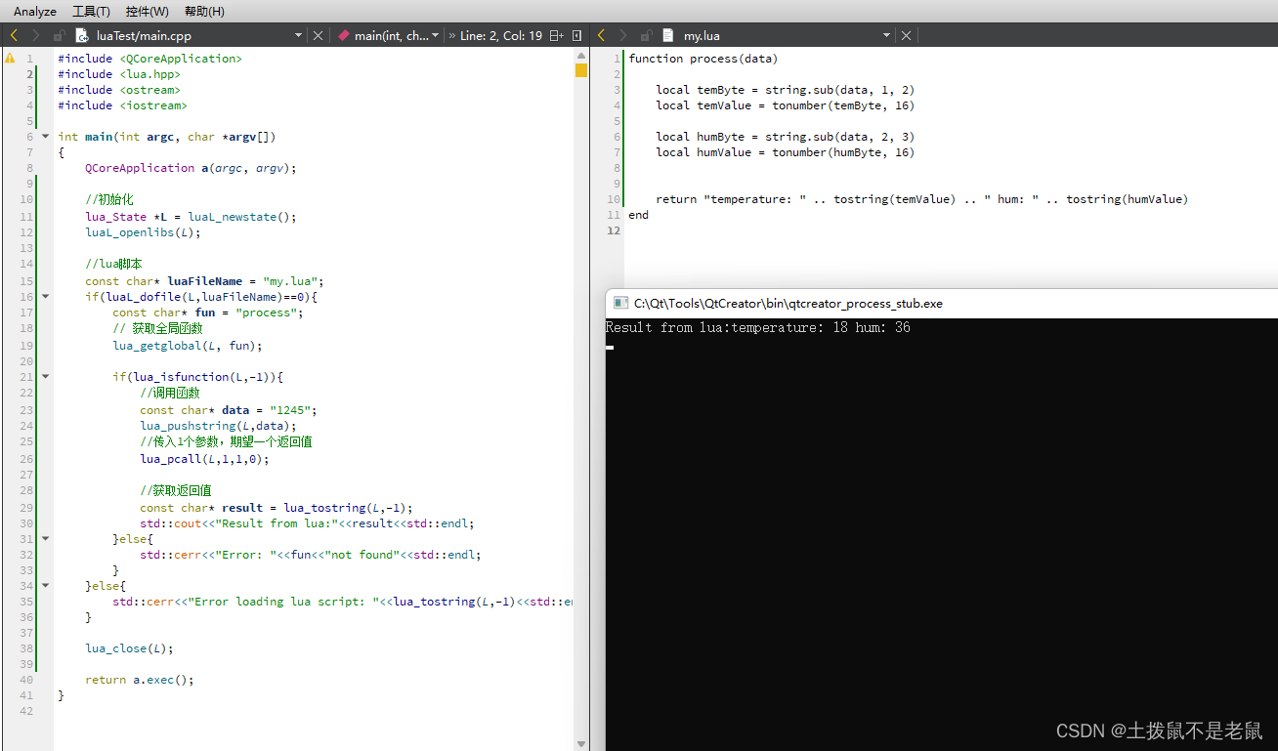
Task: Go forward in my.lua editor history
Action: 624,35
